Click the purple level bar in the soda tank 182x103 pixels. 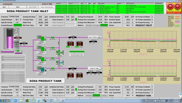pyautogui.click(x=10, y=43)
